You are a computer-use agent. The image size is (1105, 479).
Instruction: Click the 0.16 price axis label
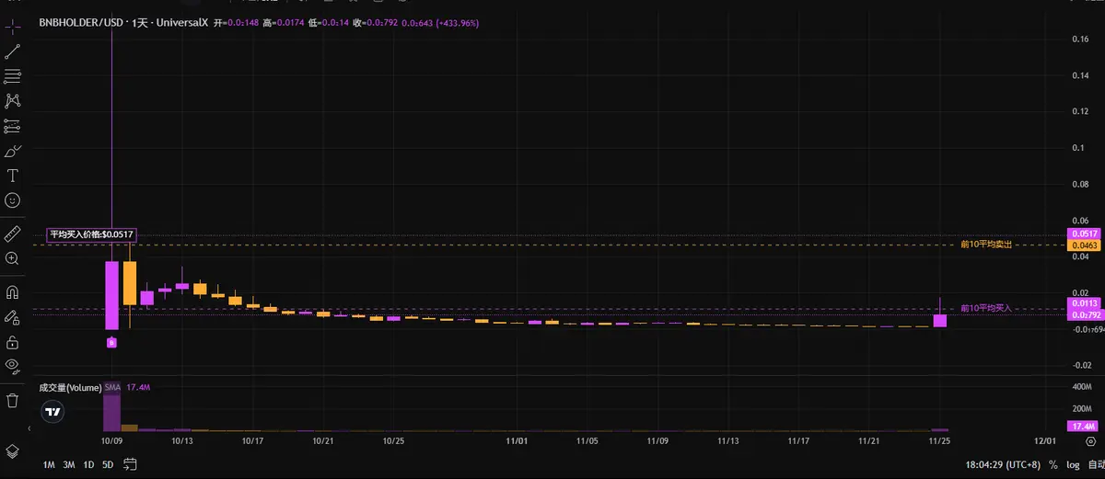[x=1079, y=39]
